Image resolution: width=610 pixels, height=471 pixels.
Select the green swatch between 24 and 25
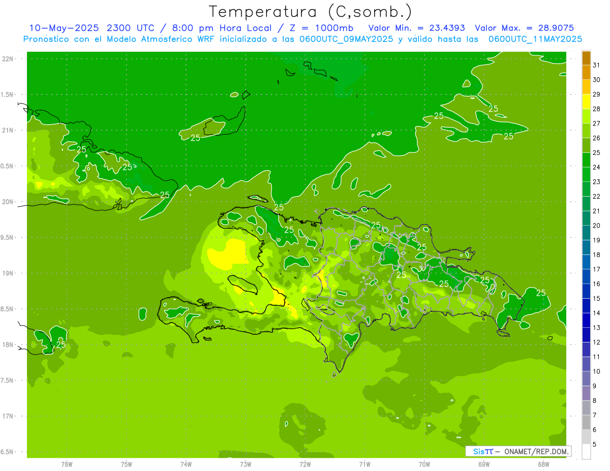click(x=586, y=160)
